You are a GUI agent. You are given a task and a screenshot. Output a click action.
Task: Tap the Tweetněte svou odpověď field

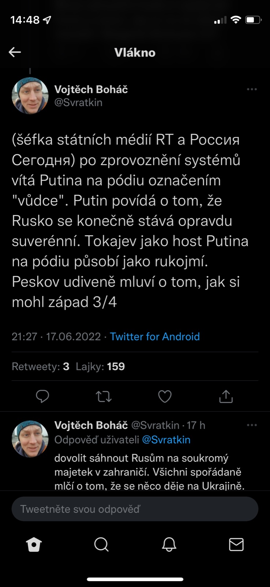[135, 509]
